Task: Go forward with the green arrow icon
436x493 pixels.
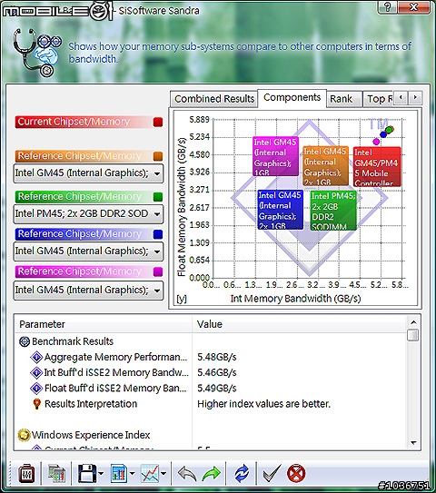Action: coord(211,474)
